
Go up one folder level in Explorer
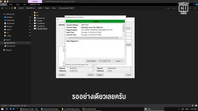12,8
